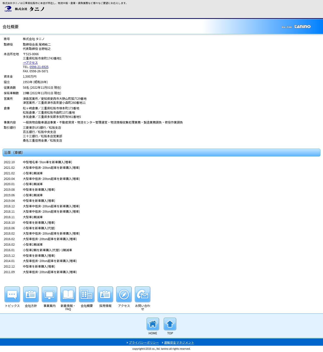323x352 pixels.
Task: Click the phone number 0598-21-6925 link
Action: coord(39,67)
